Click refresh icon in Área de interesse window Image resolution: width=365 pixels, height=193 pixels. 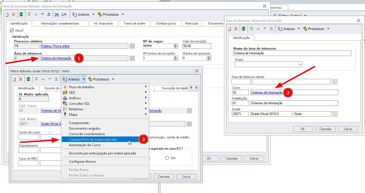tap(243, 29)
